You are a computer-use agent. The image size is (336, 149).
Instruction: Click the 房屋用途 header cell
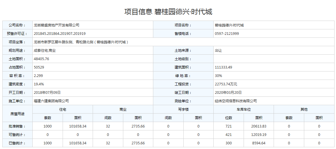(x=17, y=114)
